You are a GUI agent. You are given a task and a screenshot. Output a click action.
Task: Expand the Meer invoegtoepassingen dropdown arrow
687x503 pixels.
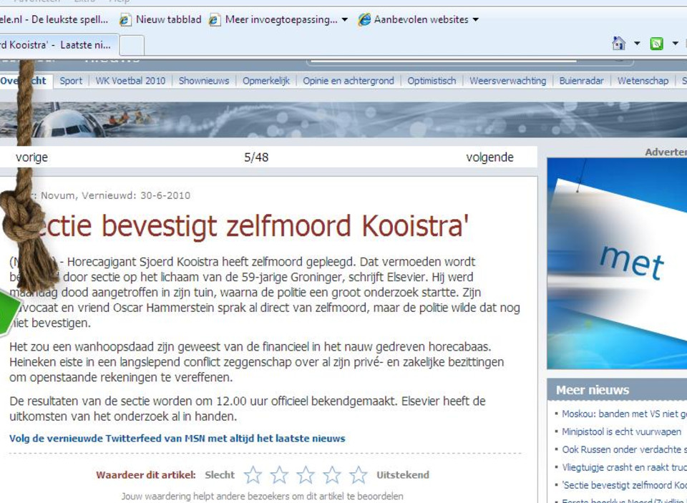pos(344,20)
